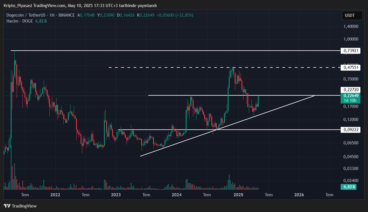Click the 6,82 B volume tag on axis
Image resolution: width=368 pixels, height=212 pixels.
tap(349, 187)
